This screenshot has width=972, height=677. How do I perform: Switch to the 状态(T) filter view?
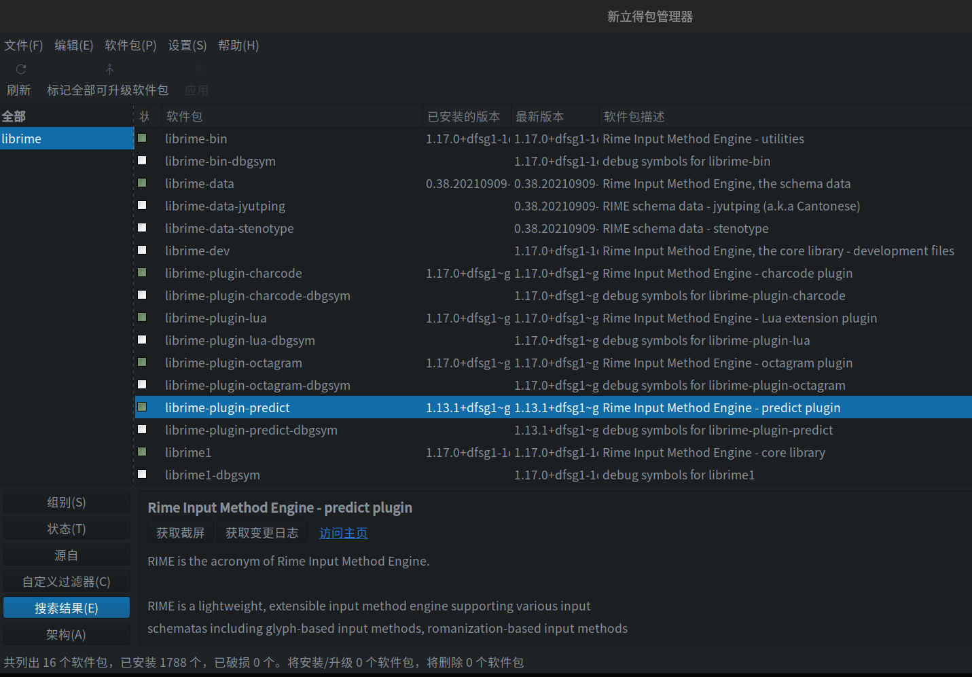pos(67,529)
